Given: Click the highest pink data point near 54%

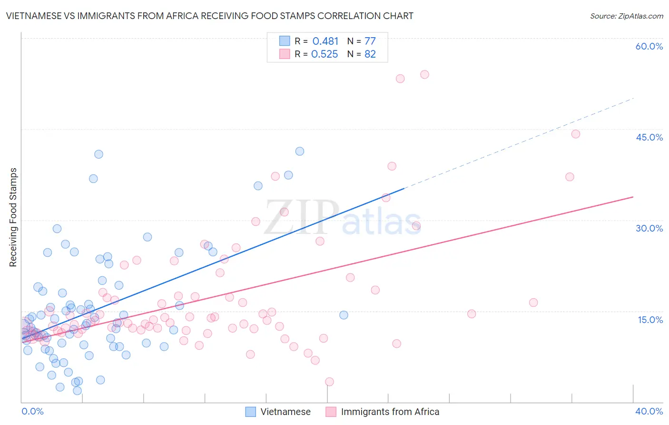Looking at the screenshot, I should 424,74.
